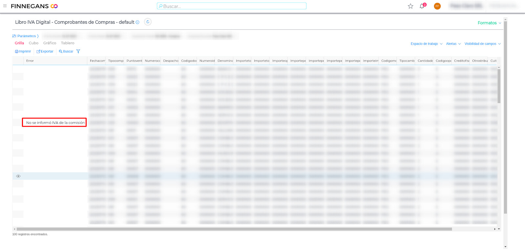The width and height of the screenshot is (525, 250).
Task: Expand the Parámetros section
Action: (x=26, y=36)
